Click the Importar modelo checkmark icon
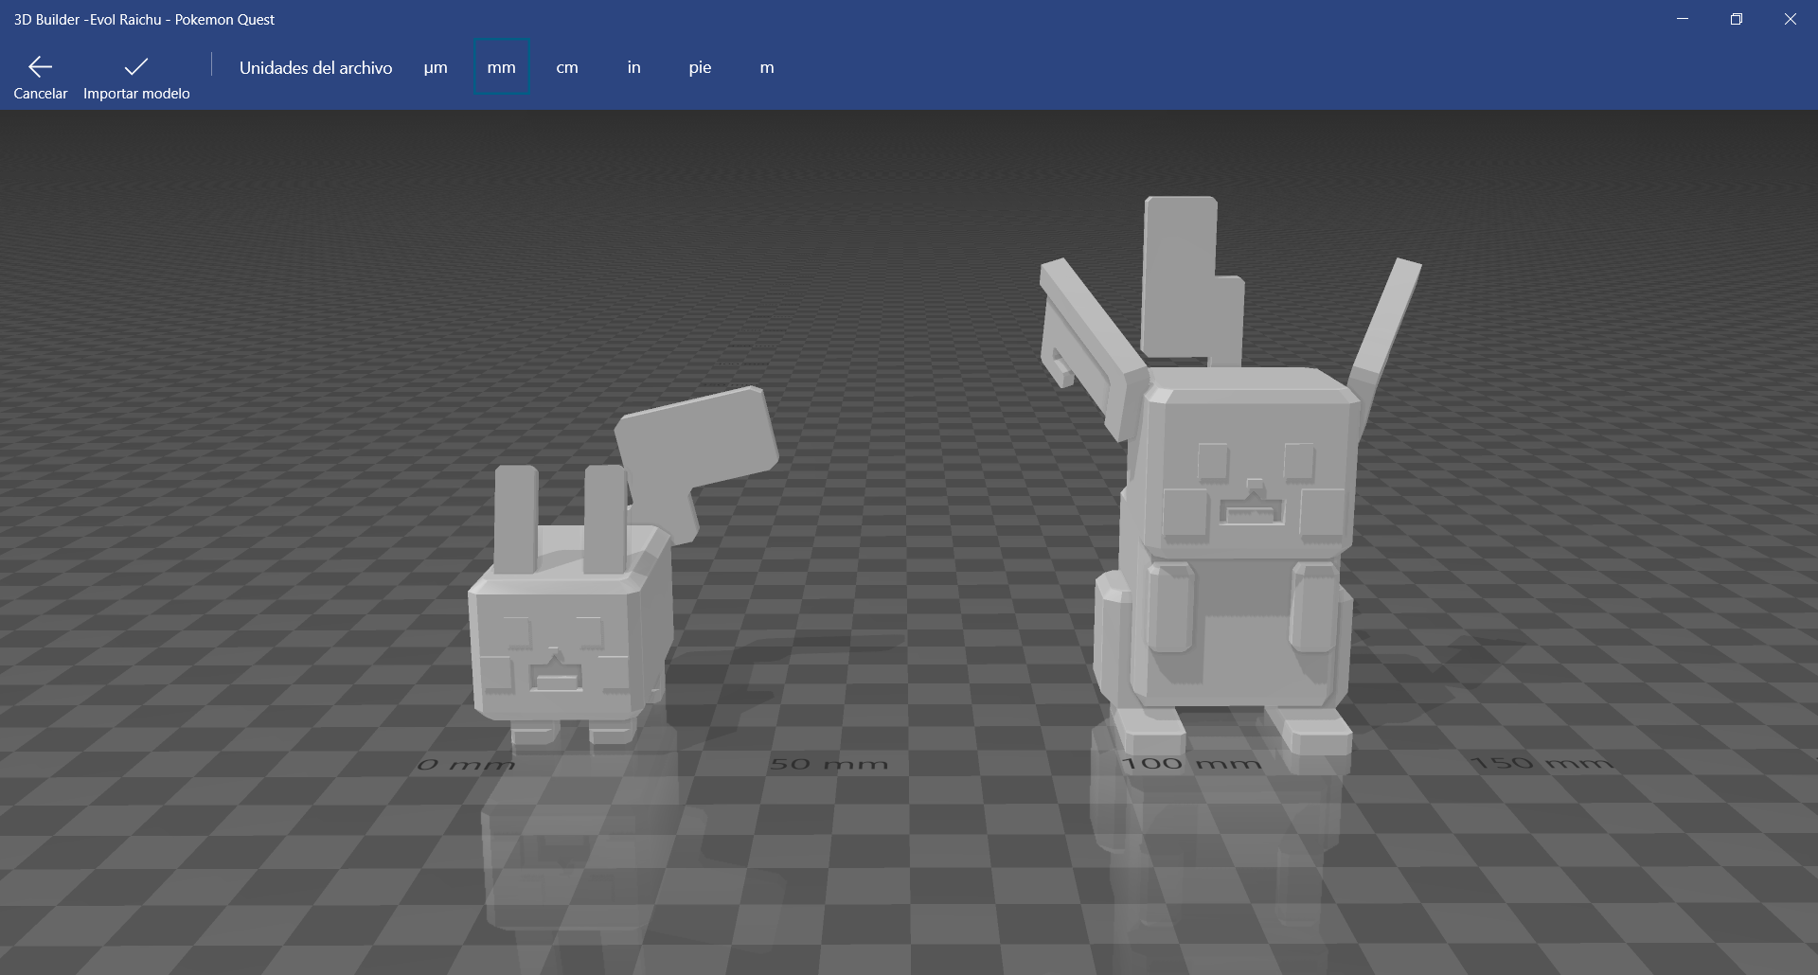The width and height of the screenshot is (1818, 975). click(135, 66)
